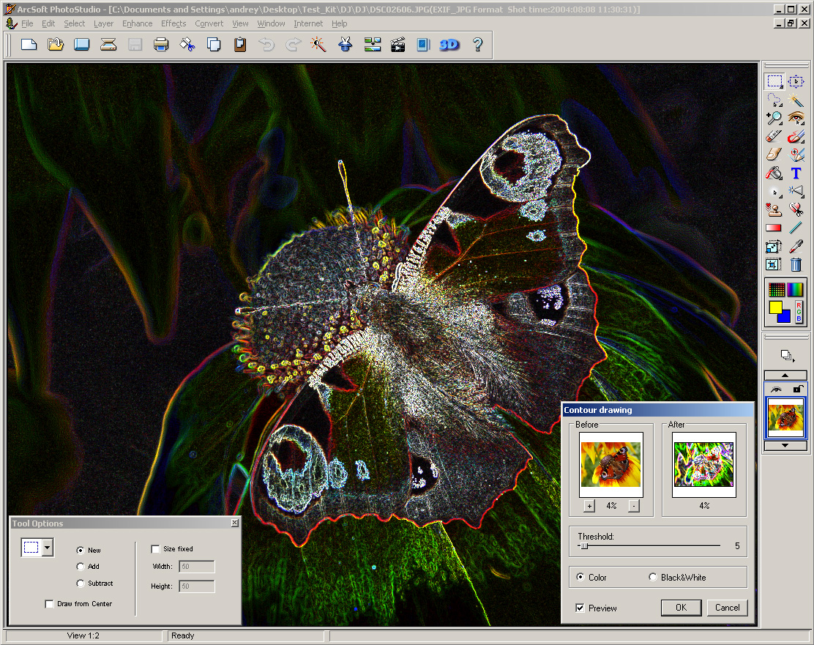Click the Print toolbar icon

(161, 45)
